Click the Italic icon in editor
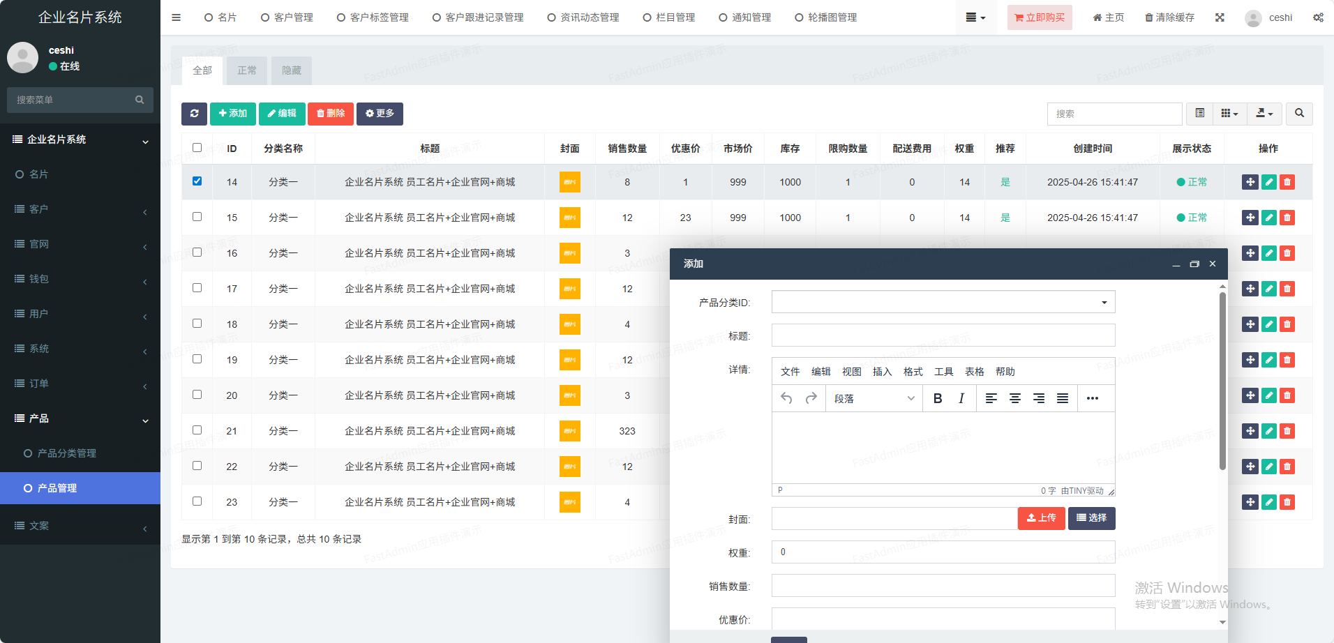 (961, 398)
